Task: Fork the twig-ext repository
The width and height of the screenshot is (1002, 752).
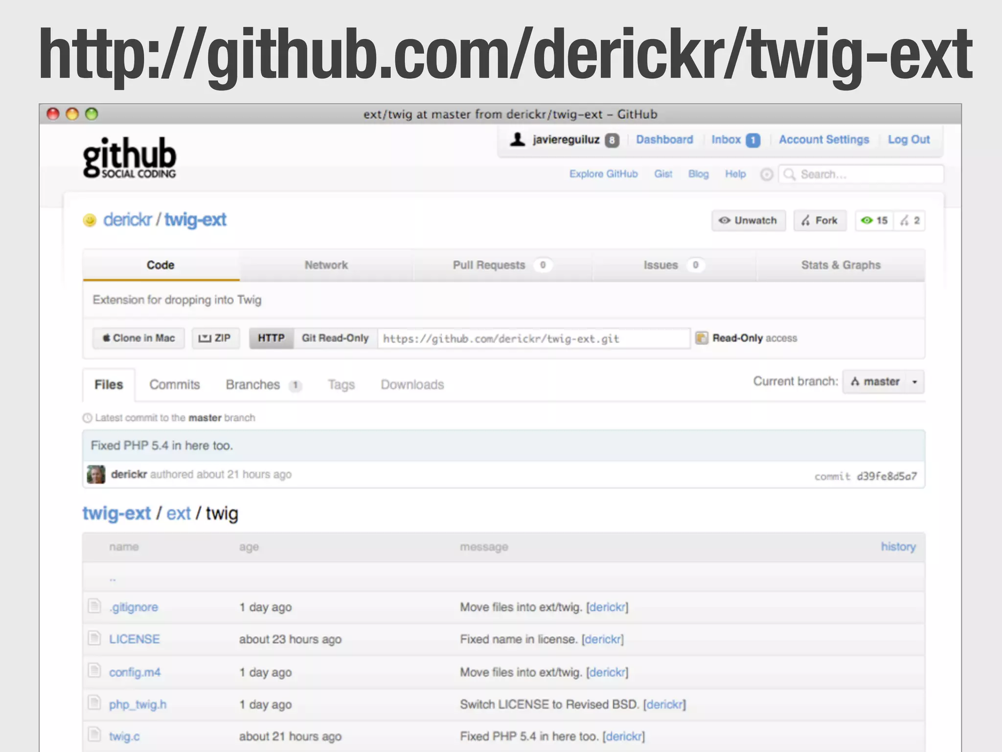Action: click(x=820, y=220)
